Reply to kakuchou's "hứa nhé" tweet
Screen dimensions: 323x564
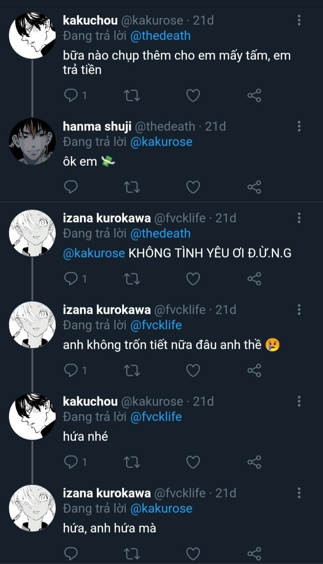pos(71,462)
